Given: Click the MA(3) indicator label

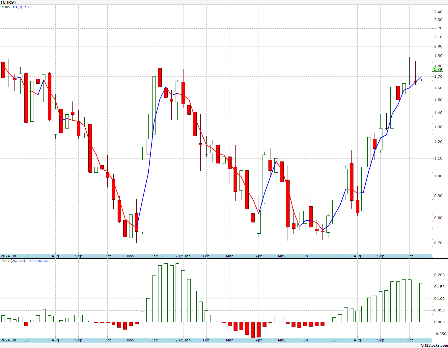Looking at the screenshot, I should click(17, 7).
